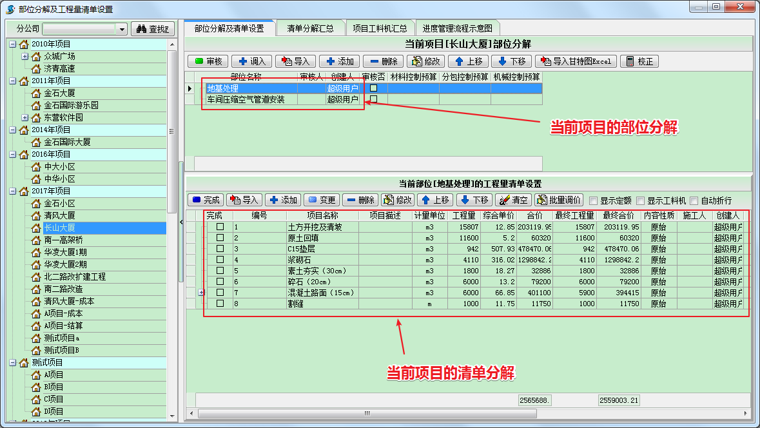Click 删除 in the 工程量清单 toolbar
This screenshot has height=428, width=760.
tap(360, 200)
